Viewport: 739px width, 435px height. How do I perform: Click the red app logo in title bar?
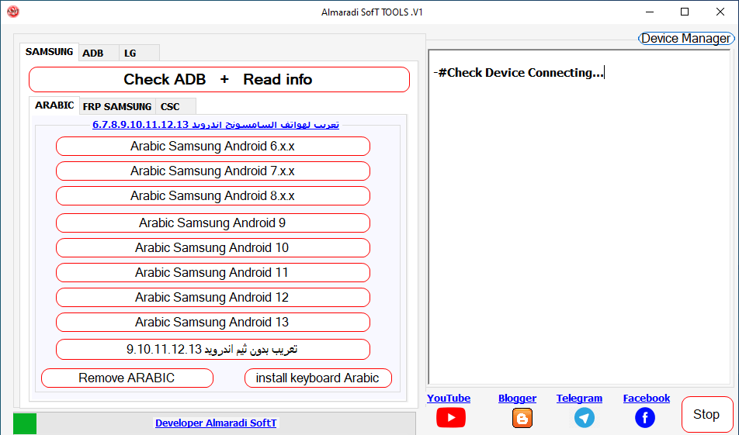click(12, 12)
